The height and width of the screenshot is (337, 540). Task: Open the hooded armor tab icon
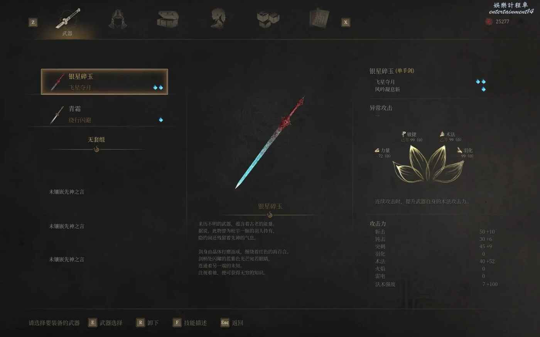118,19
